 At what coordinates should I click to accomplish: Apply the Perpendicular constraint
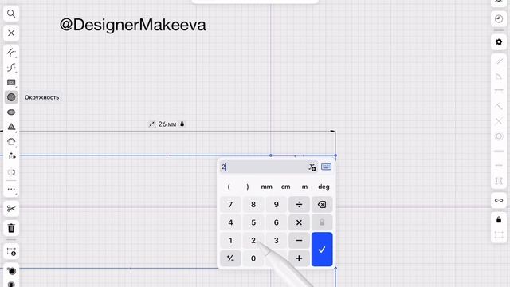coord(499,106)
